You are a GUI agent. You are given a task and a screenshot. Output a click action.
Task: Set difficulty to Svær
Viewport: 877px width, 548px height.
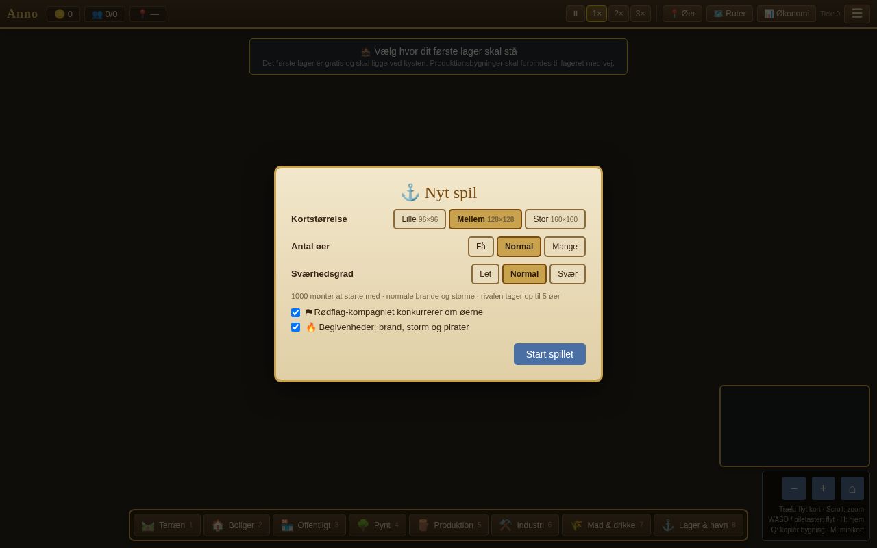(x=568, y=274)
